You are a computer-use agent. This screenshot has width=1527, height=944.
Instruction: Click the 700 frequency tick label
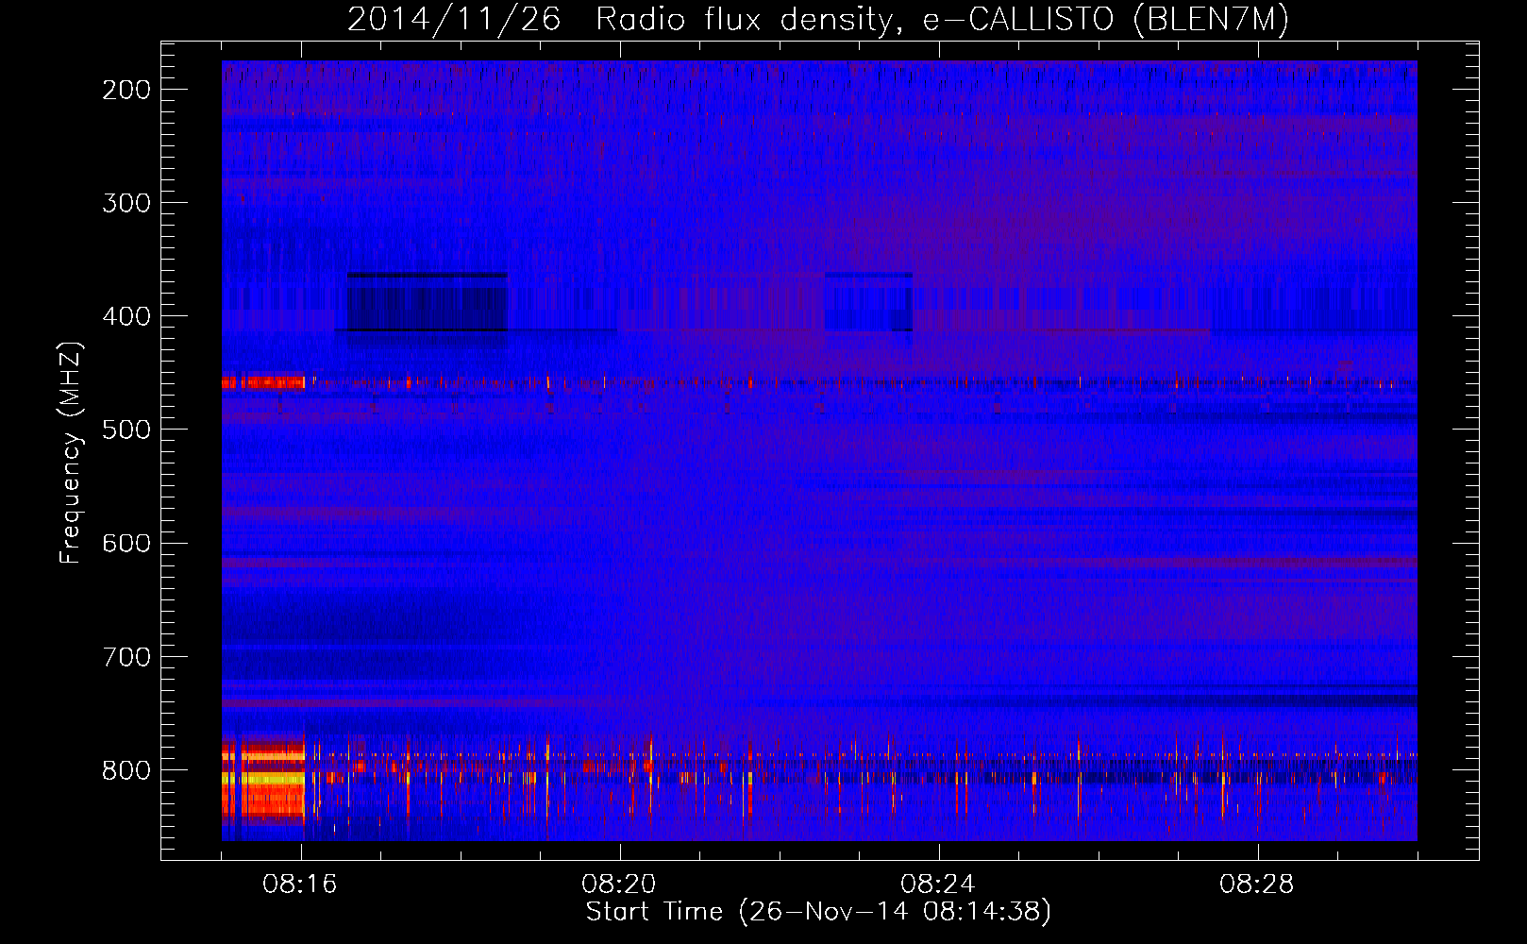[126, 657]
